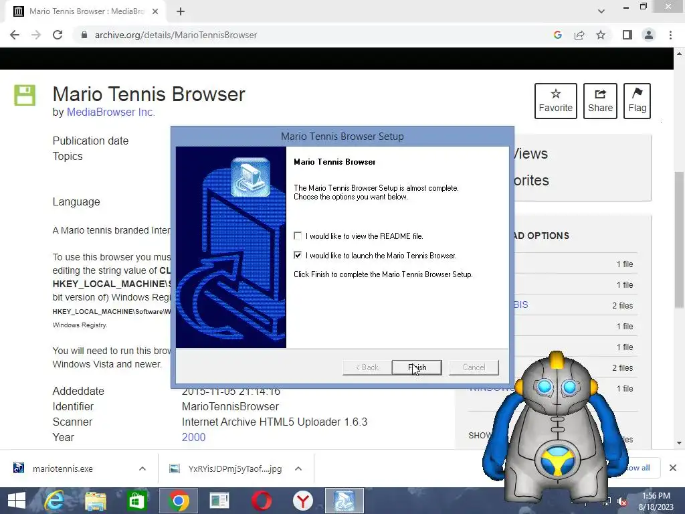Enable the view README file checkbox

(298, 236)
